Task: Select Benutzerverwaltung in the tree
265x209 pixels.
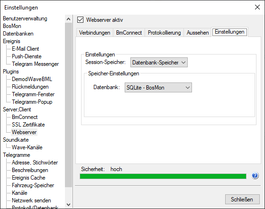Action: pyautogui.click(x=25, y=18)
